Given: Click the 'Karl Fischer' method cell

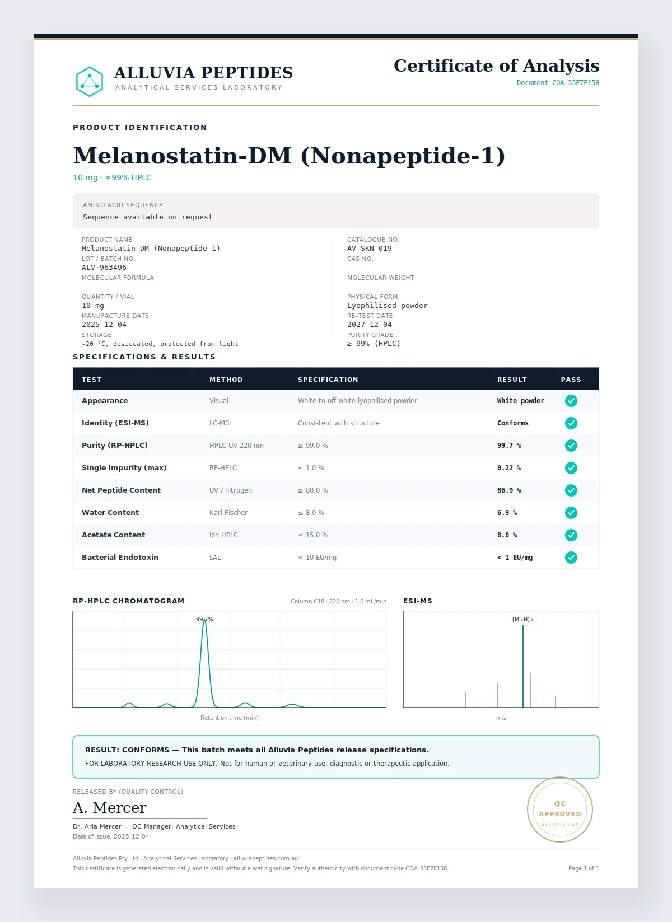Looking at the screenshot, I should point(228,513).
